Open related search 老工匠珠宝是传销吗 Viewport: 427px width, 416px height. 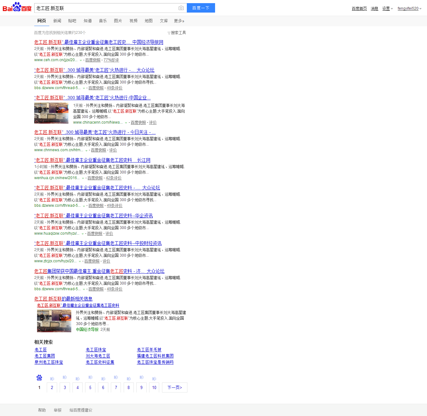(x=155, y=362)
